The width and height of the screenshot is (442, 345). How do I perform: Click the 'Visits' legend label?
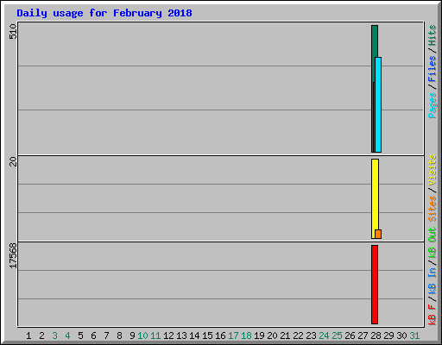click(432, 170)
